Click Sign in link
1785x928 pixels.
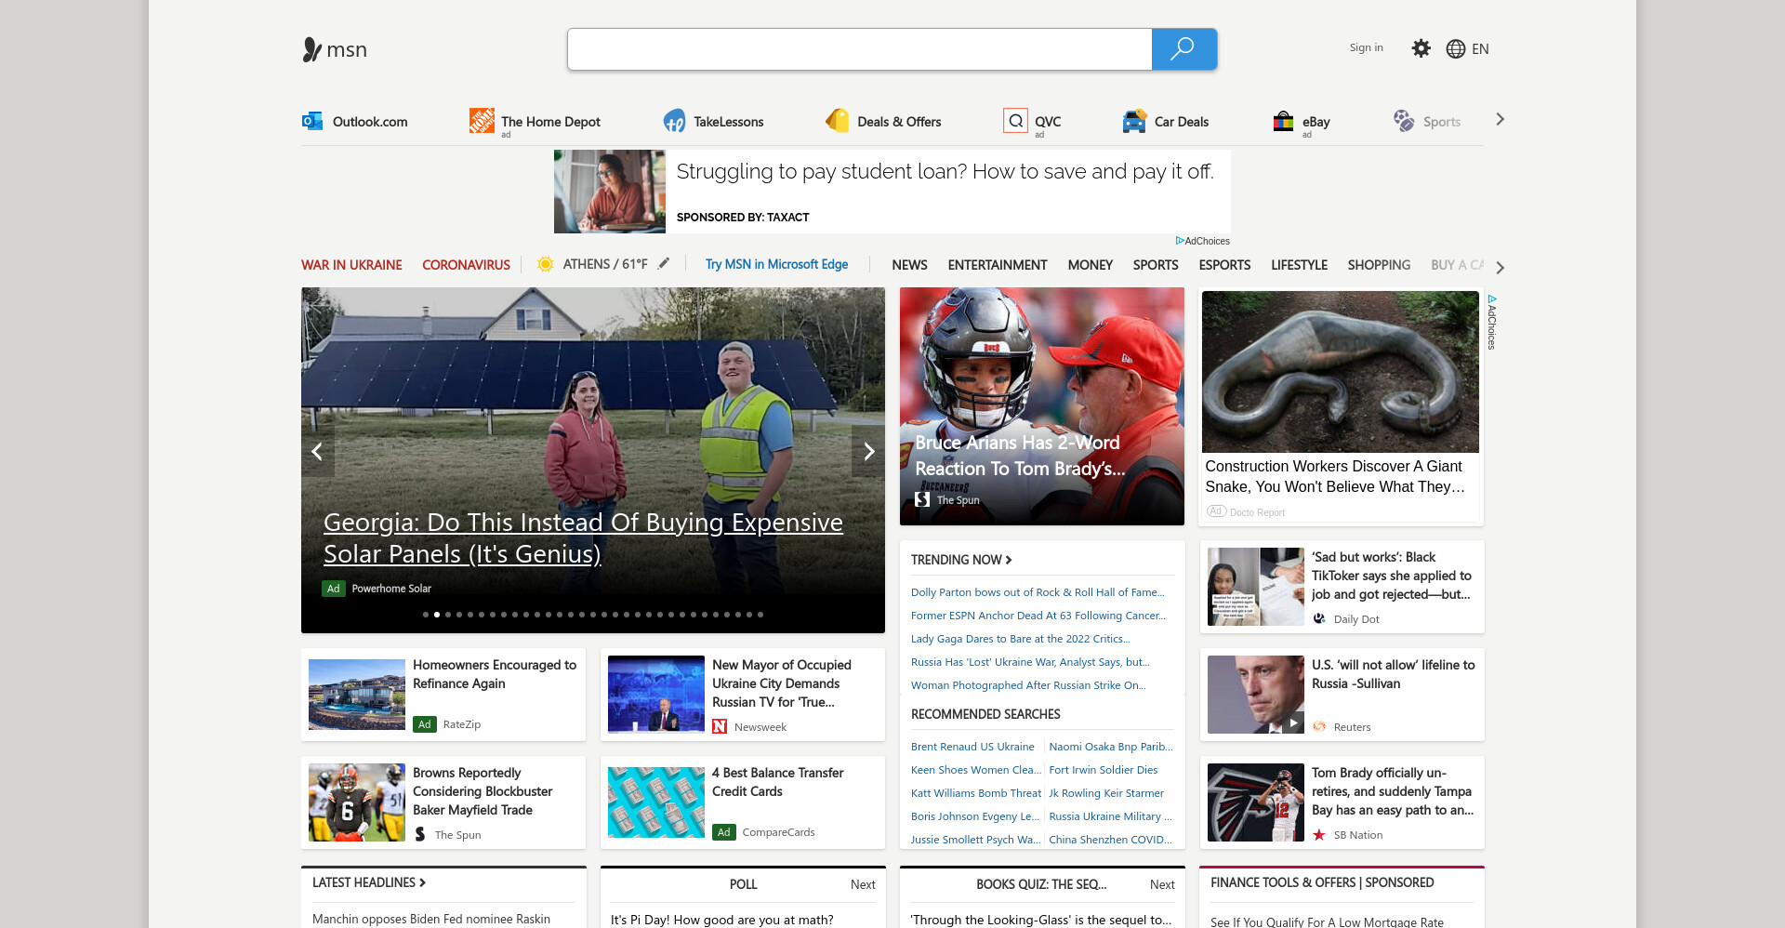(x=1366, y=47)
